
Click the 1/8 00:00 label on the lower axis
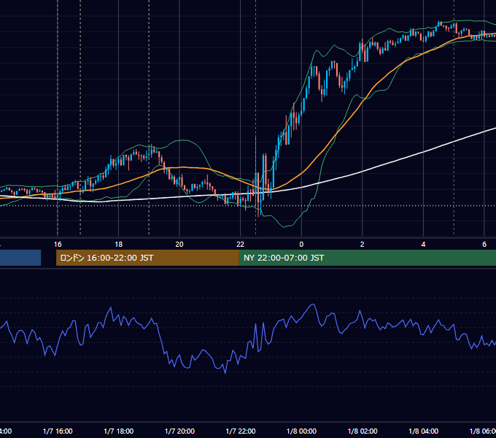(301, 431)
